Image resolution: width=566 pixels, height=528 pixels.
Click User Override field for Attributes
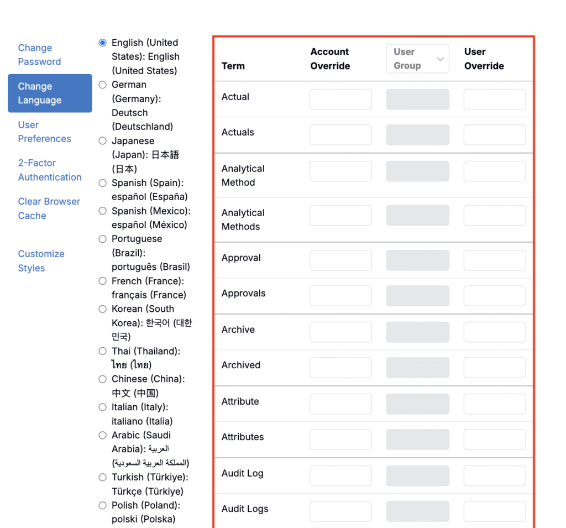click(494, 440)
